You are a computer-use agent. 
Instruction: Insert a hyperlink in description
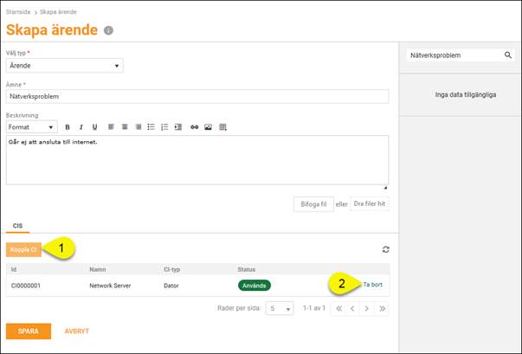(194, 127)
